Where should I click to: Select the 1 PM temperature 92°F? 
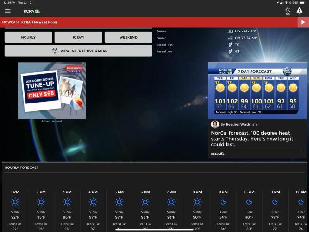point(15,217)
